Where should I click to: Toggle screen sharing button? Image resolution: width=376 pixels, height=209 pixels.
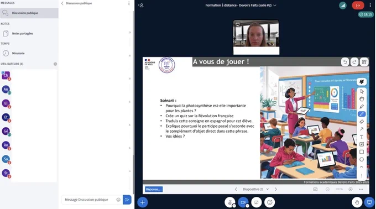tap(257, 202)
